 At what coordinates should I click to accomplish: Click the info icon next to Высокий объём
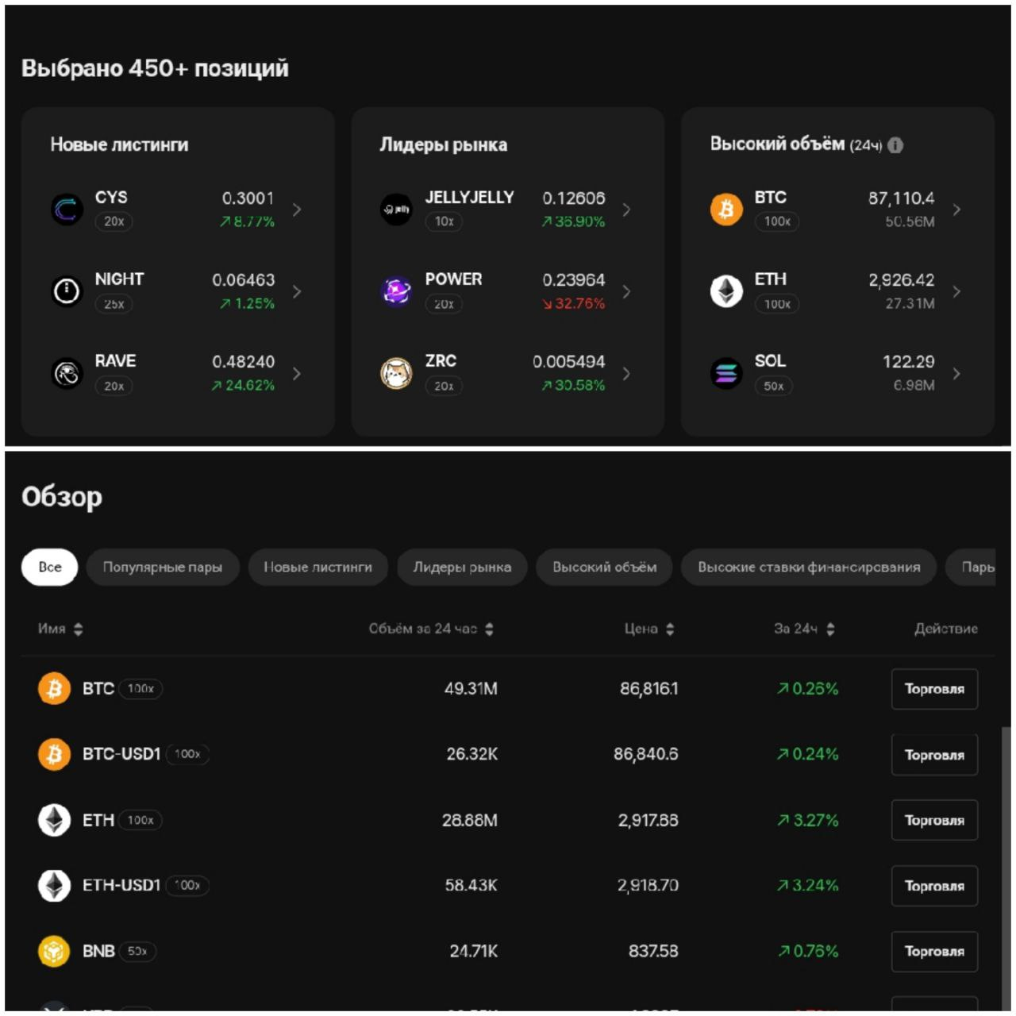pyautogui.click(x=895, y=145)
